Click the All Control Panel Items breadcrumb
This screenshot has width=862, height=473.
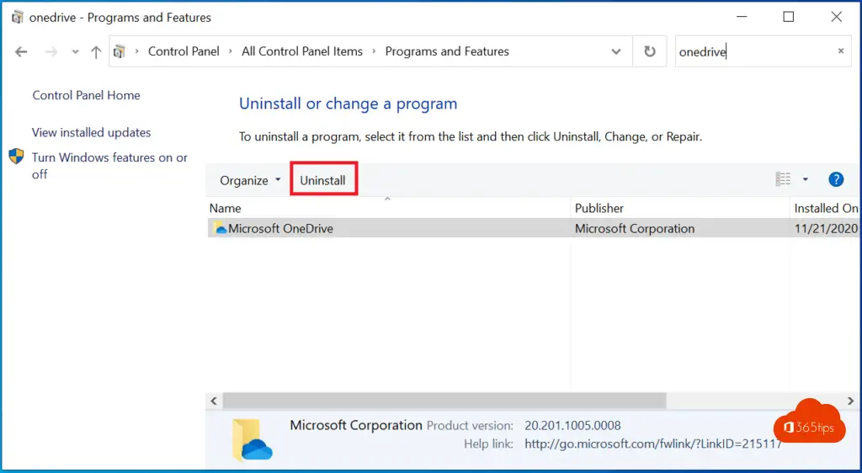(302, 51)
